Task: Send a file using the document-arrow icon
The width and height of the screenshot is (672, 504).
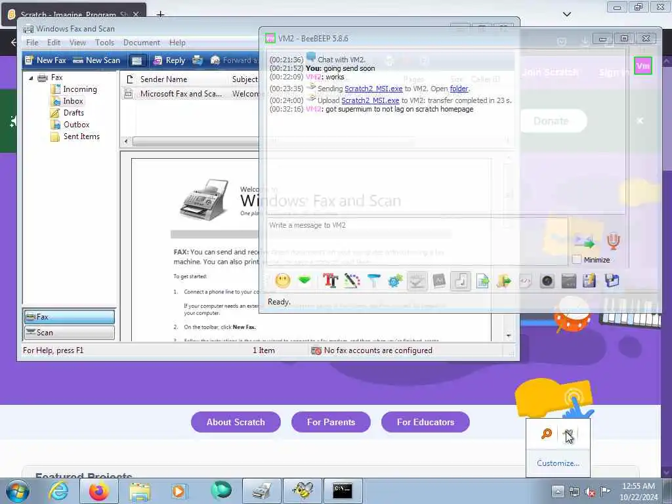Action: [482, 281]
